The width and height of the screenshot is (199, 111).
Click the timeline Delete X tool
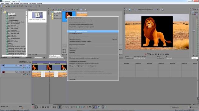pyautogui.click(x=72, y=107)
